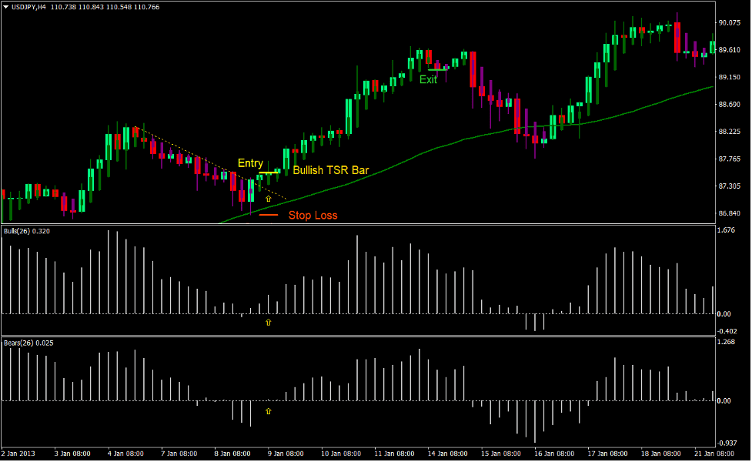This screenshot has height=462, width=752.
Task: Click the 90.075 price on the right scale
Action: coord(728,24)
